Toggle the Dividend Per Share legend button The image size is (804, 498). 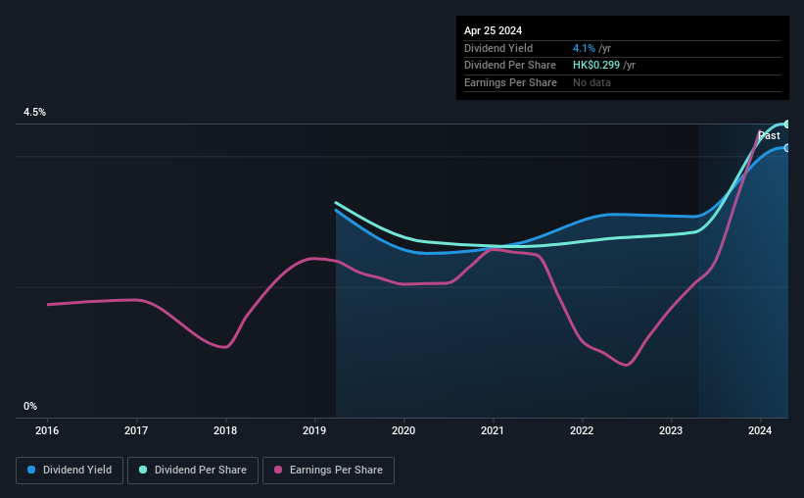click(x=193, y=471)
